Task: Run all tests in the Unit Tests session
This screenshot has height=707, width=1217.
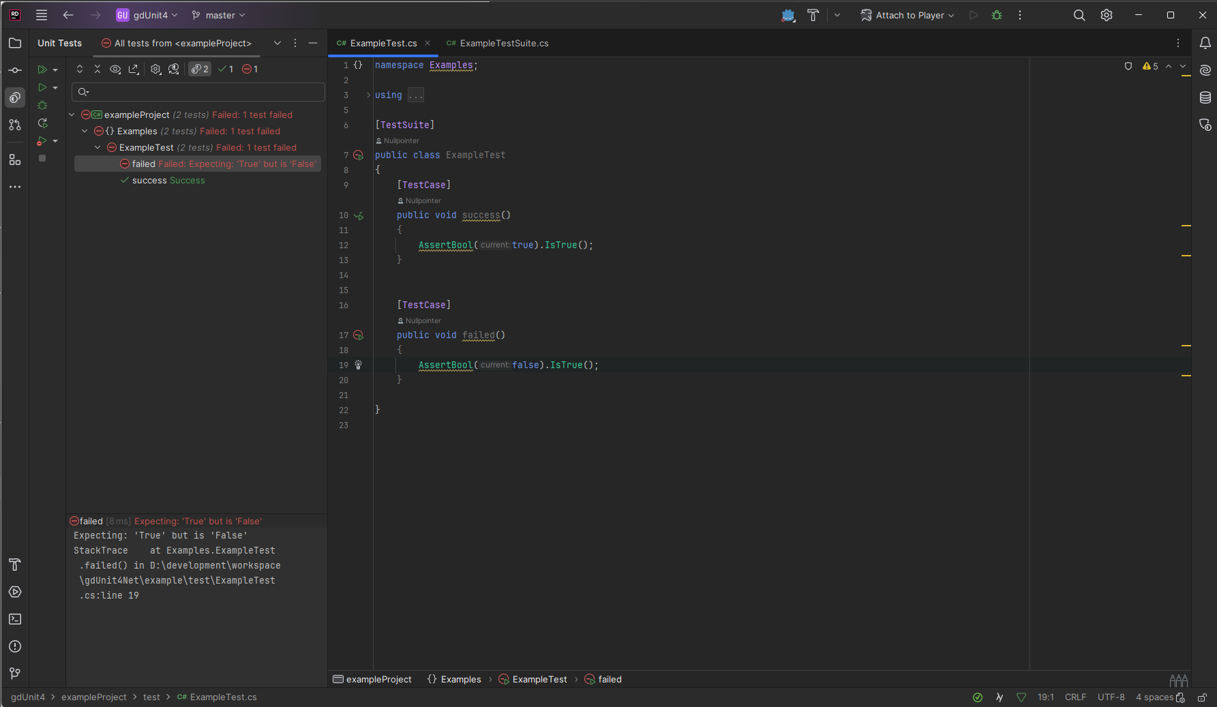Action: click(42, 70)
